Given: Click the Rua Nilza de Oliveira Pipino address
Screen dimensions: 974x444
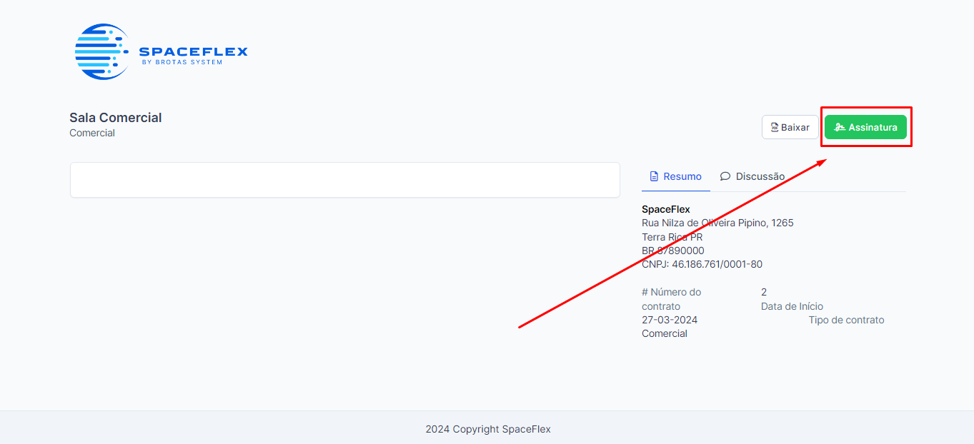Looking at the screenshot, I should 717,223.
